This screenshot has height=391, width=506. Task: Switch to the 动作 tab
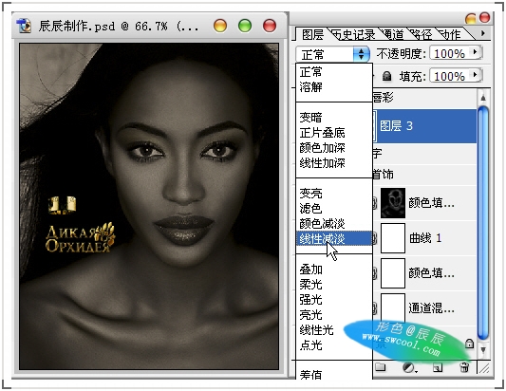(x=451, y=34)
